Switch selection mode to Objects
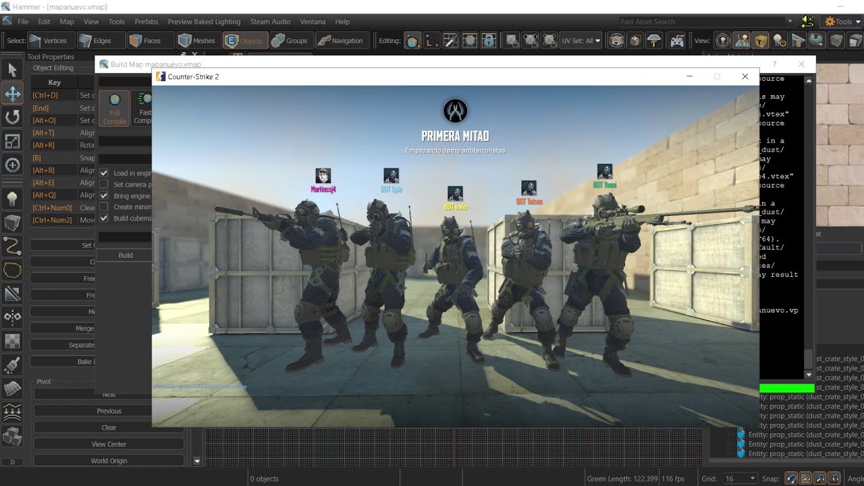The image size is (864, 486). tap(244, 40)
